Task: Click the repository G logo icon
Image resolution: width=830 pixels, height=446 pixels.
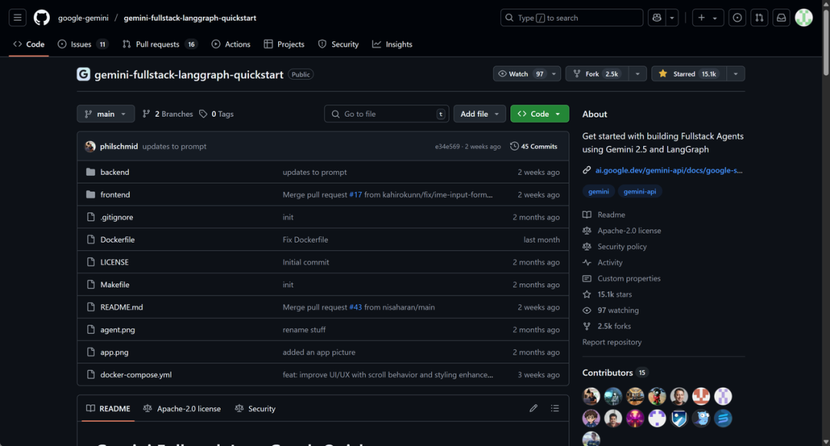Action: pos(84,74)
